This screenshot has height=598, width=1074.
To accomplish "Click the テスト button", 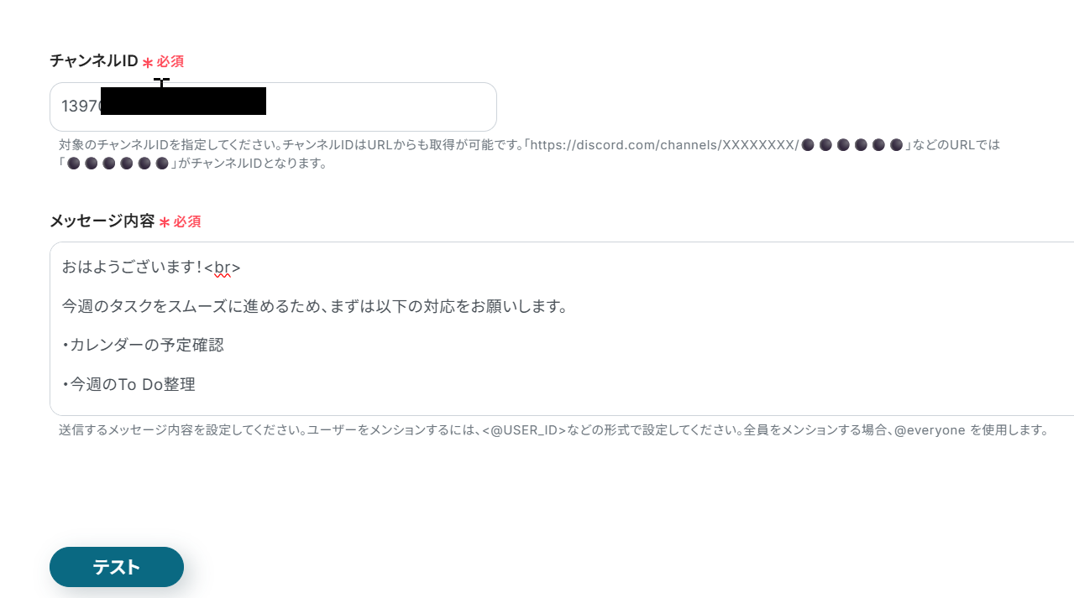I will (117, 567).
